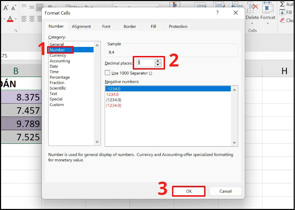Open the Number tab
The image size is (295, 210).
coord(56,26)
